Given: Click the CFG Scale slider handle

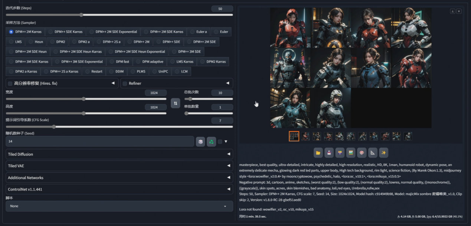Looking at the screenshot, I should (x=54, y=127).
